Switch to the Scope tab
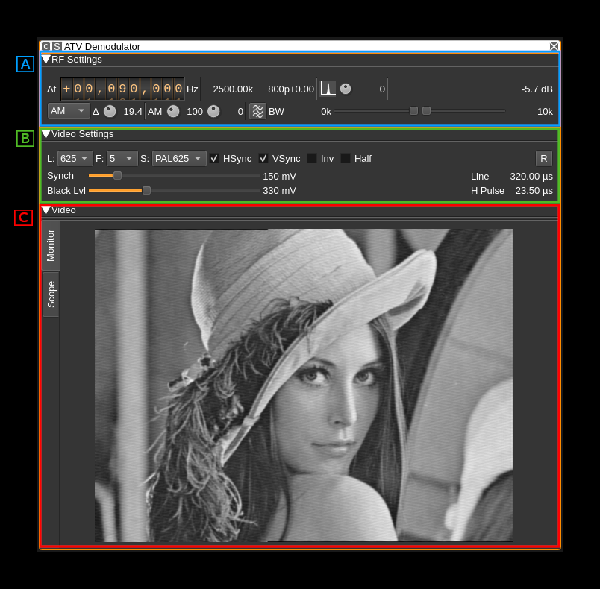The height and width of the screenshot is (589, 600). pyautogui.click(x=51, y=294)
